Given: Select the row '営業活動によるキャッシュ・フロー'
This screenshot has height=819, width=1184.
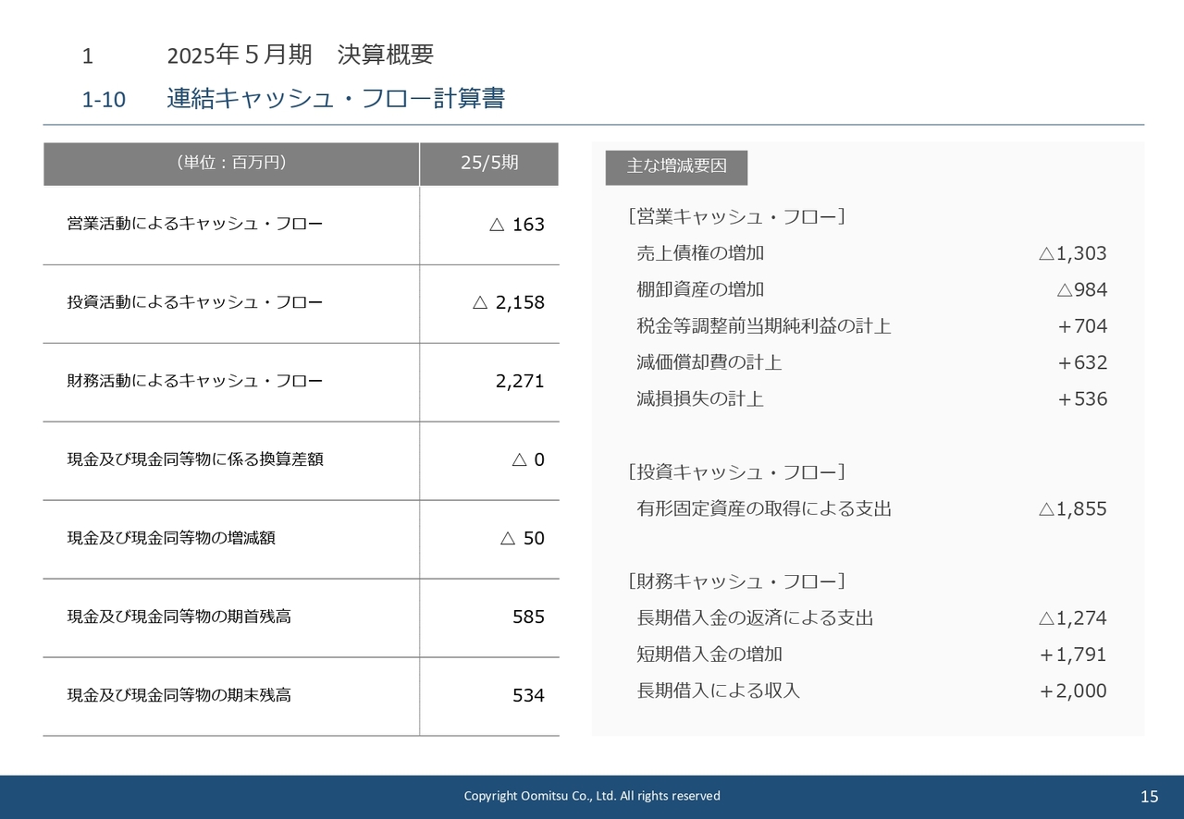Looking at the screenshot, I should (x=301, y=225).
